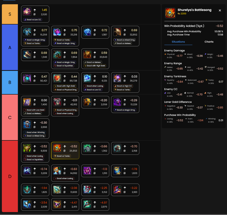Screen dimensions: 227x215
Task: Click the 'Good when Winning' tag in C tier
Action: [x=34, y=132]
